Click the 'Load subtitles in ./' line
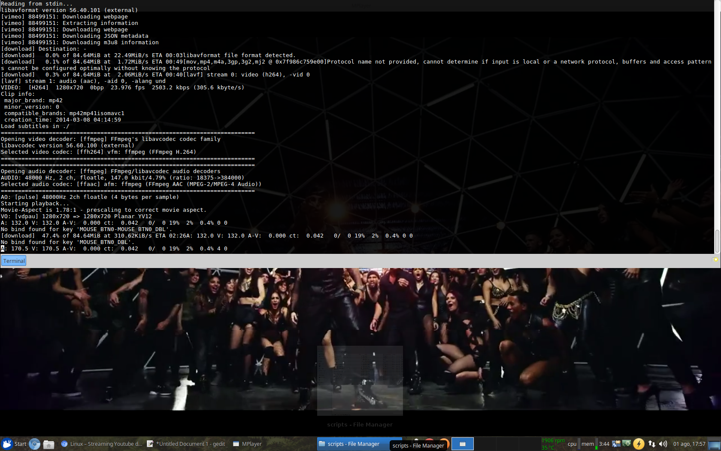 click(35, 126)
